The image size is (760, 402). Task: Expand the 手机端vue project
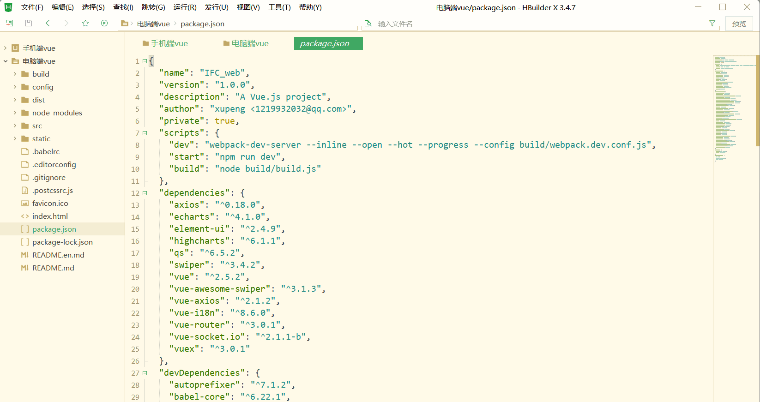point(6,48)
